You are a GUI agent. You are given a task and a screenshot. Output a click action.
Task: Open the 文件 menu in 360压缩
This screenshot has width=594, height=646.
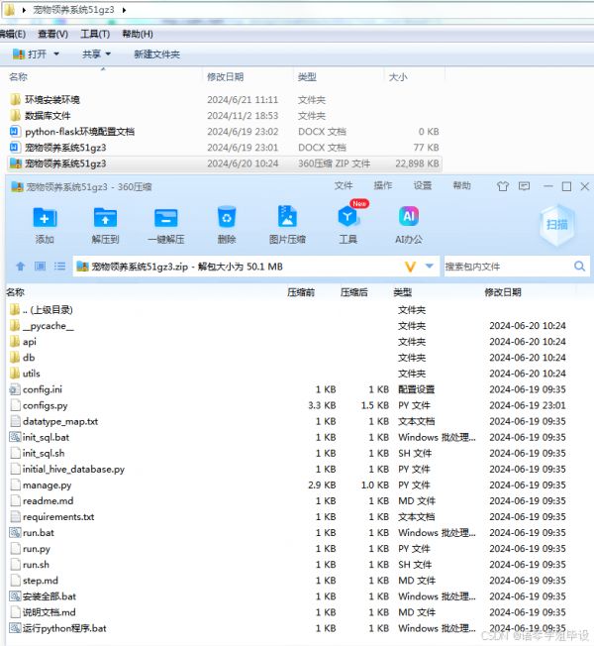tap(344, 186)
